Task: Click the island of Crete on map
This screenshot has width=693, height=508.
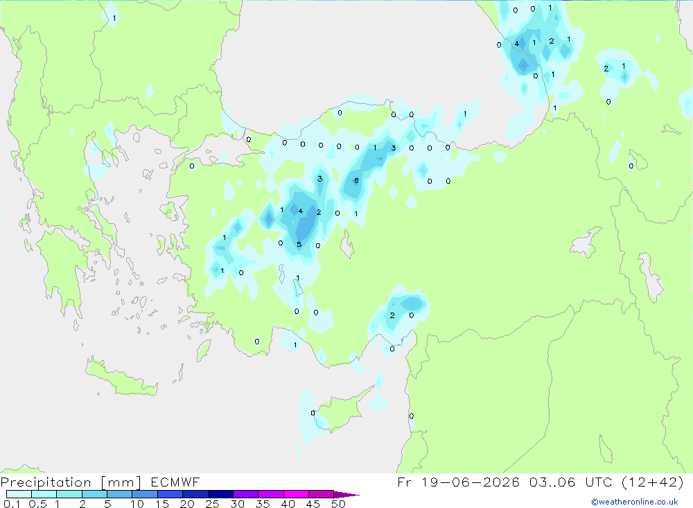Action: click(121, 377)
